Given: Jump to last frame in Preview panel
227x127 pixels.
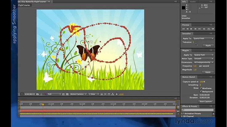Looking at the screenshot, I should [x=200, y=29].
